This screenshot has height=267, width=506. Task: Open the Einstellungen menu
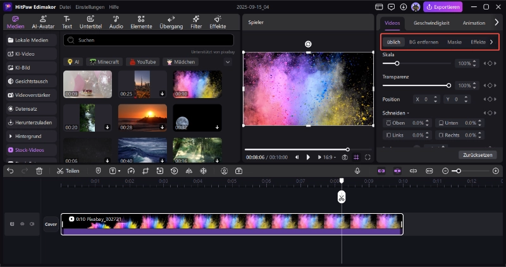pyautogui.click(x=90, y=7)
